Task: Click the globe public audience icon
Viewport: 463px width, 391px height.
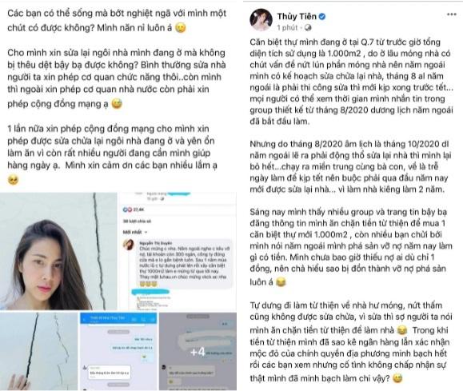Action: click(x=308, y=28)
